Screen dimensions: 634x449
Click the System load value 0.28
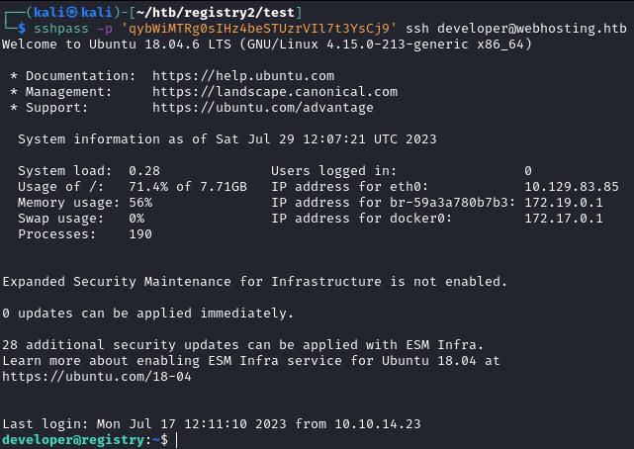pyautogui.click(x=144, y=170)
